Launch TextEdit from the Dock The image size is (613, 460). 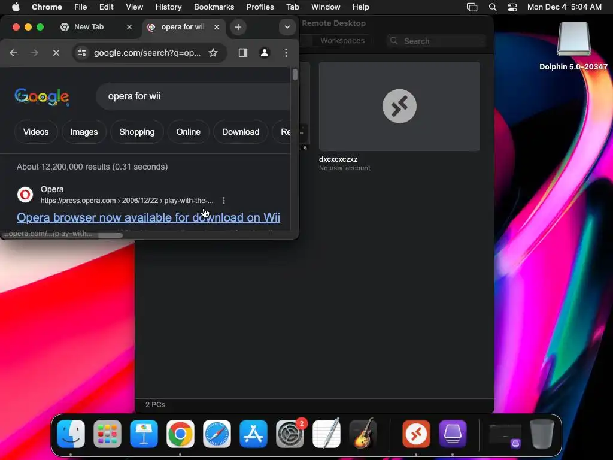tap(326, 434)
